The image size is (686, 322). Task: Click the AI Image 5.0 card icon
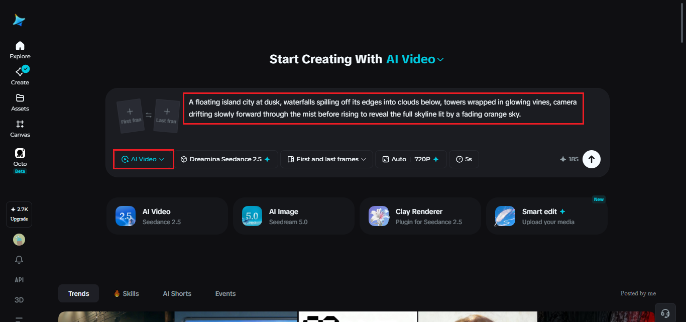point(252,216)
